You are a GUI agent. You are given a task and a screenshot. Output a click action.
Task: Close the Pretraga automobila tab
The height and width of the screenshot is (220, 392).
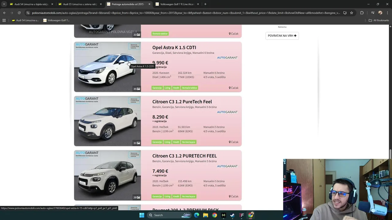point(149,4)
